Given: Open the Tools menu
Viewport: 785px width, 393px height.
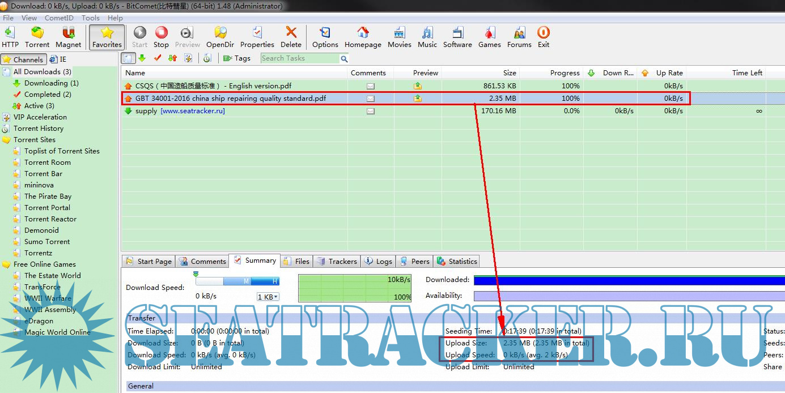Looking at the screenshot, I should (91, 18).
